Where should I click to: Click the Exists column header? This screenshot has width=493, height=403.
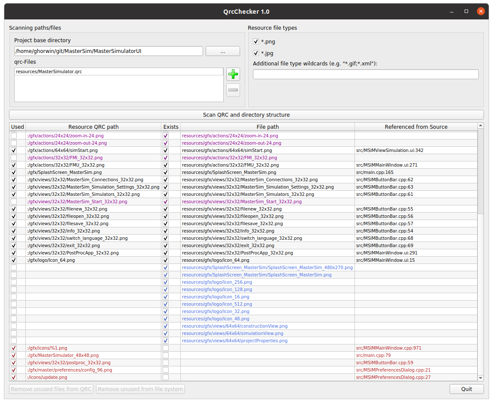(171, 127)
